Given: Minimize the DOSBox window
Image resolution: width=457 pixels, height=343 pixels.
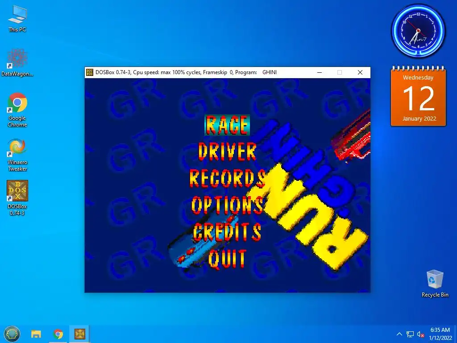Looking at the screenshot, I should pos(320,72).
